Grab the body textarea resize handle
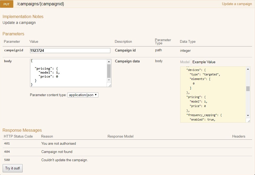 [109, 85]
